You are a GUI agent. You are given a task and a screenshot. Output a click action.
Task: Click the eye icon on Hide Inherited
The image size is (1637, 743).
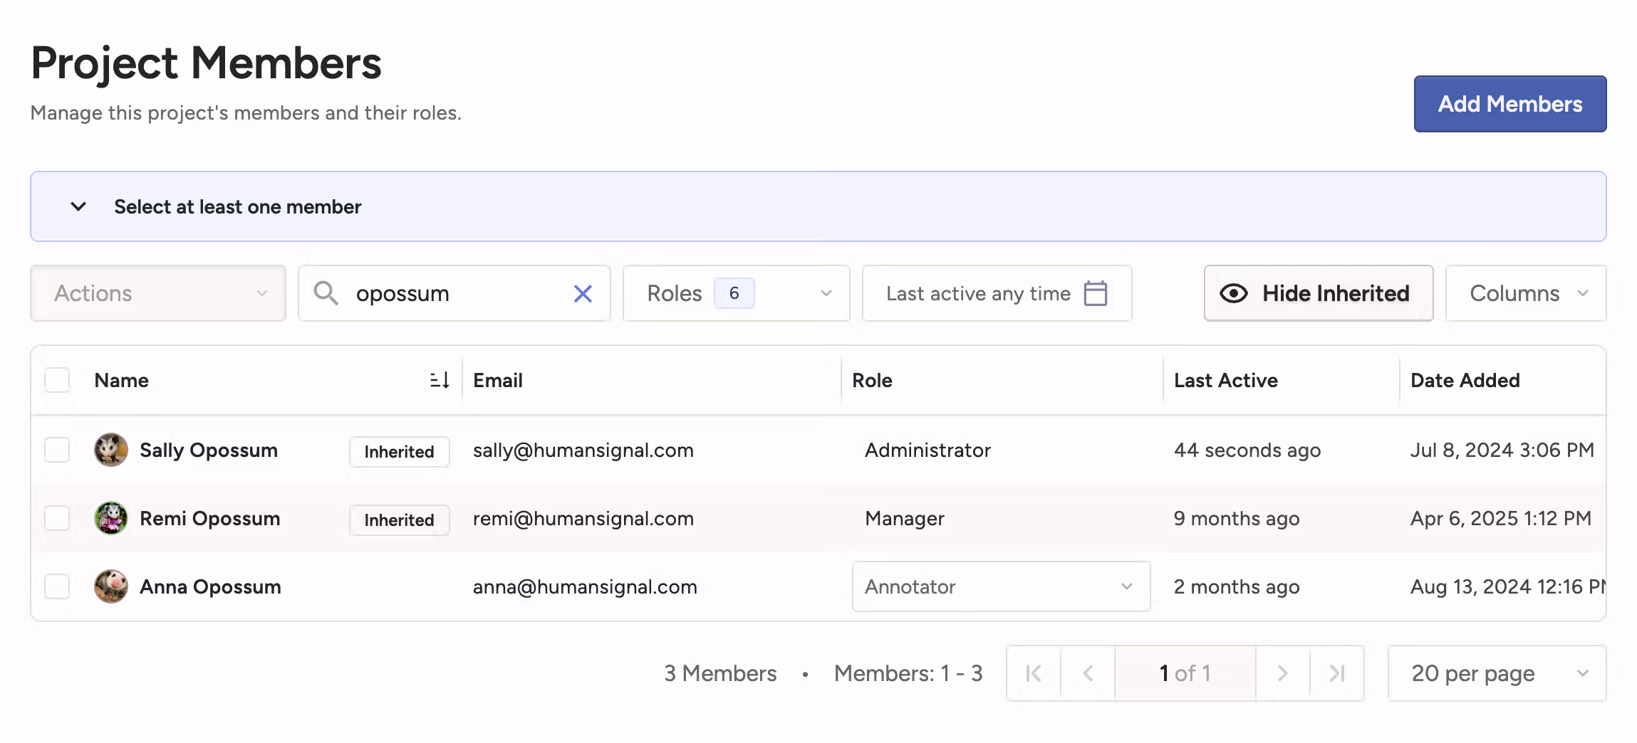[1234, 293]
